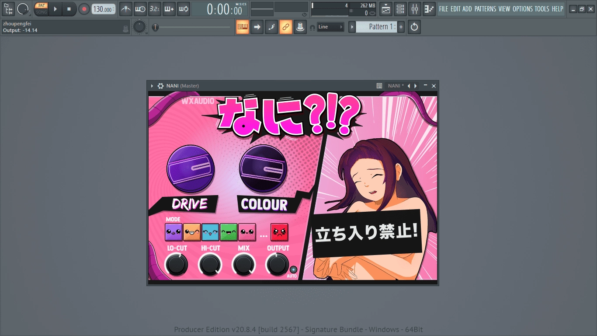Toggle the 3.2.1 countdown before recording
The image size is (597, 336).
[x=154, y=9]
